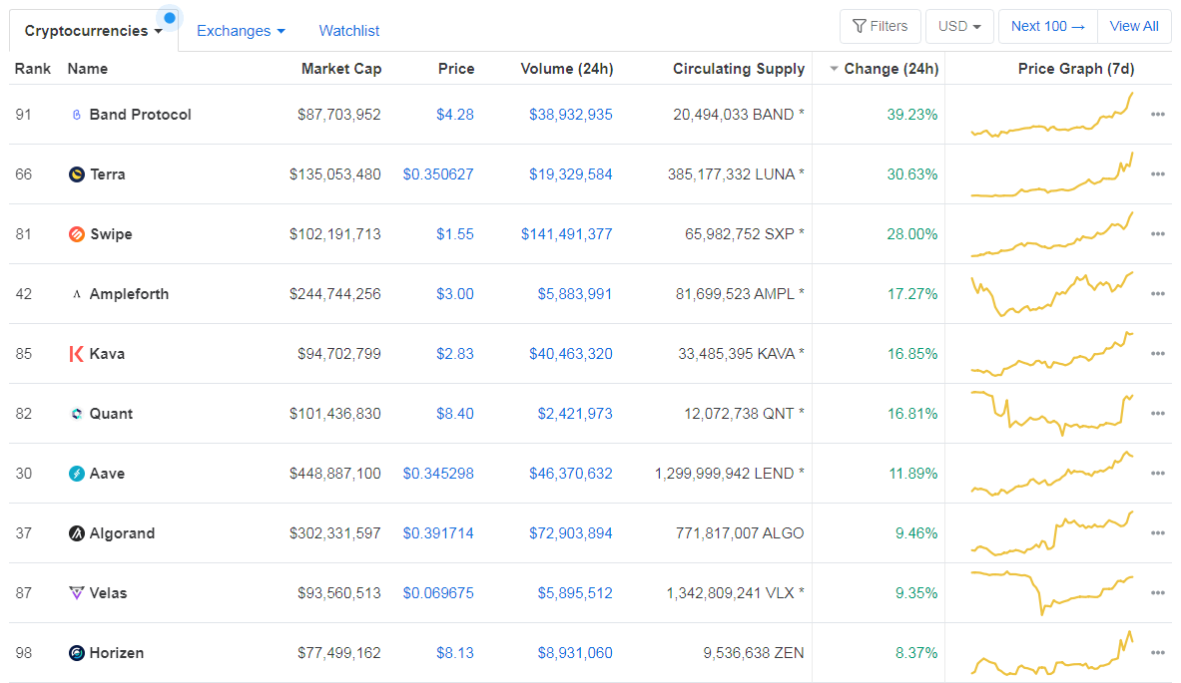Sort table by Volume (24h) column
Image resolution: width=1181 pixels, height=683 pixels.
click(566, 69)
